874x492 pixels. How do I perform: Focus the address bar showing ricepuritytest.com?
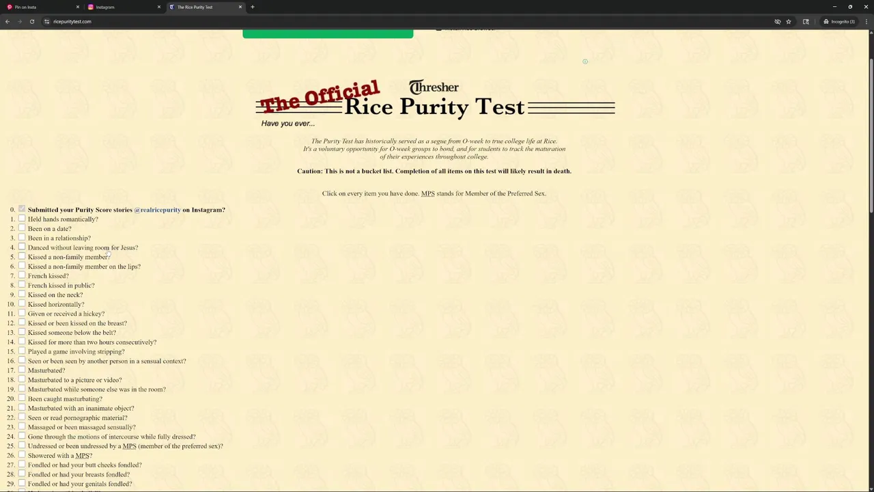[410, 21]
